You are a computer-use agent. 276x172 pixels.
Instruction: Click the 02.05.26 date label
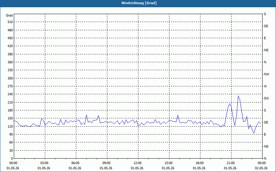tap(261, 168)
